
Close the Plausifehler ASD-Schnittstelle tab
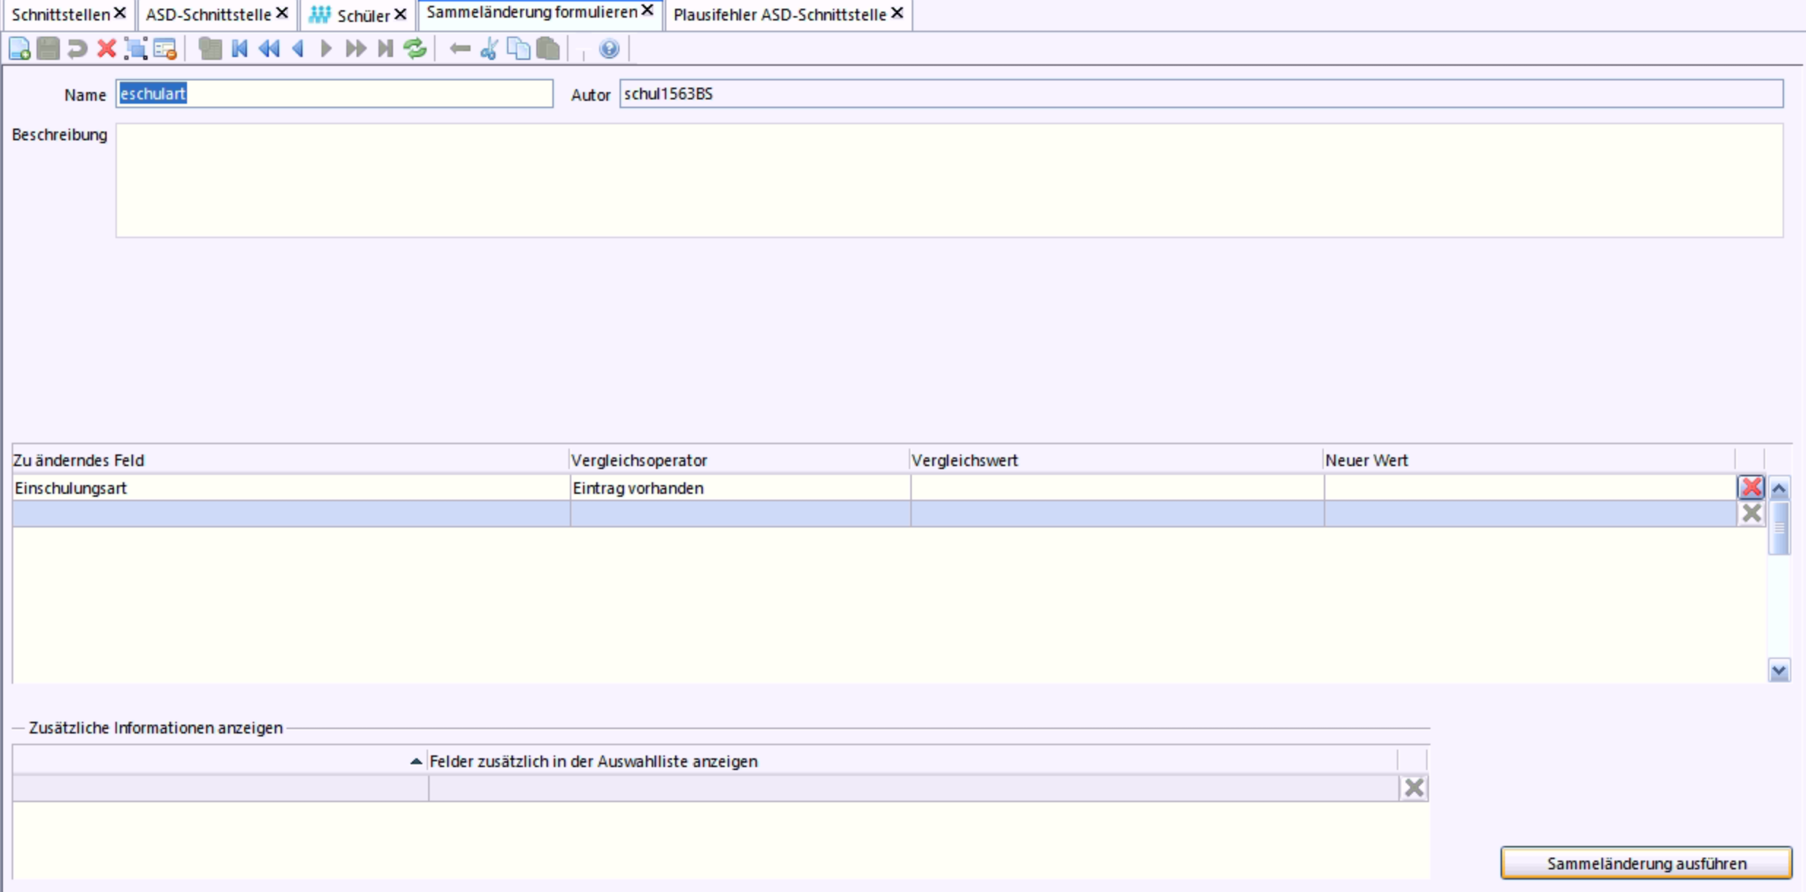click(897, 13)
